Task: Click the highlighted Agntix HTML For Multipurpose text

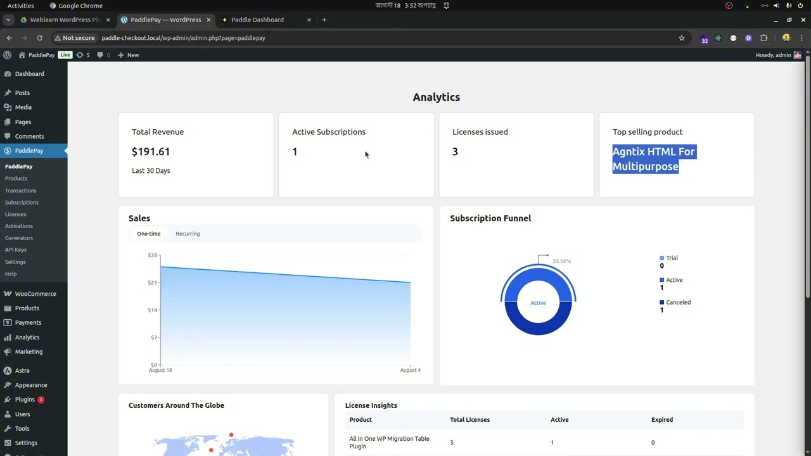Action: 654,159
